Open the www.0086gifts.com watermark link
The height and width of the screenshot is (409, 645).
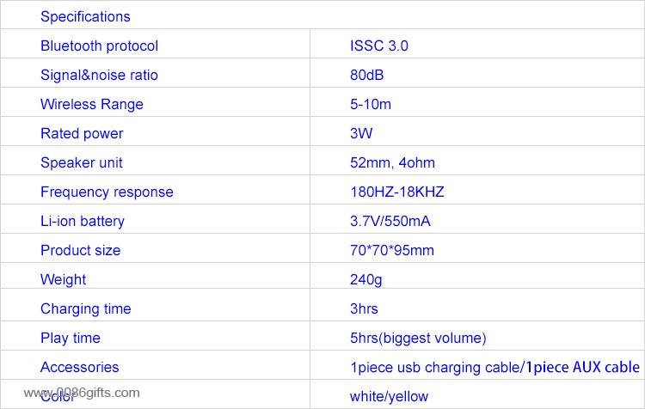(x=82, y=393)
